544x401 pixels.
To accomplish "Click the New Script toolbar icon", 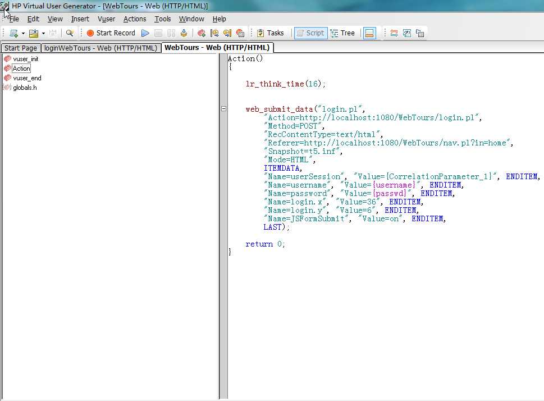I will (14, 33).
